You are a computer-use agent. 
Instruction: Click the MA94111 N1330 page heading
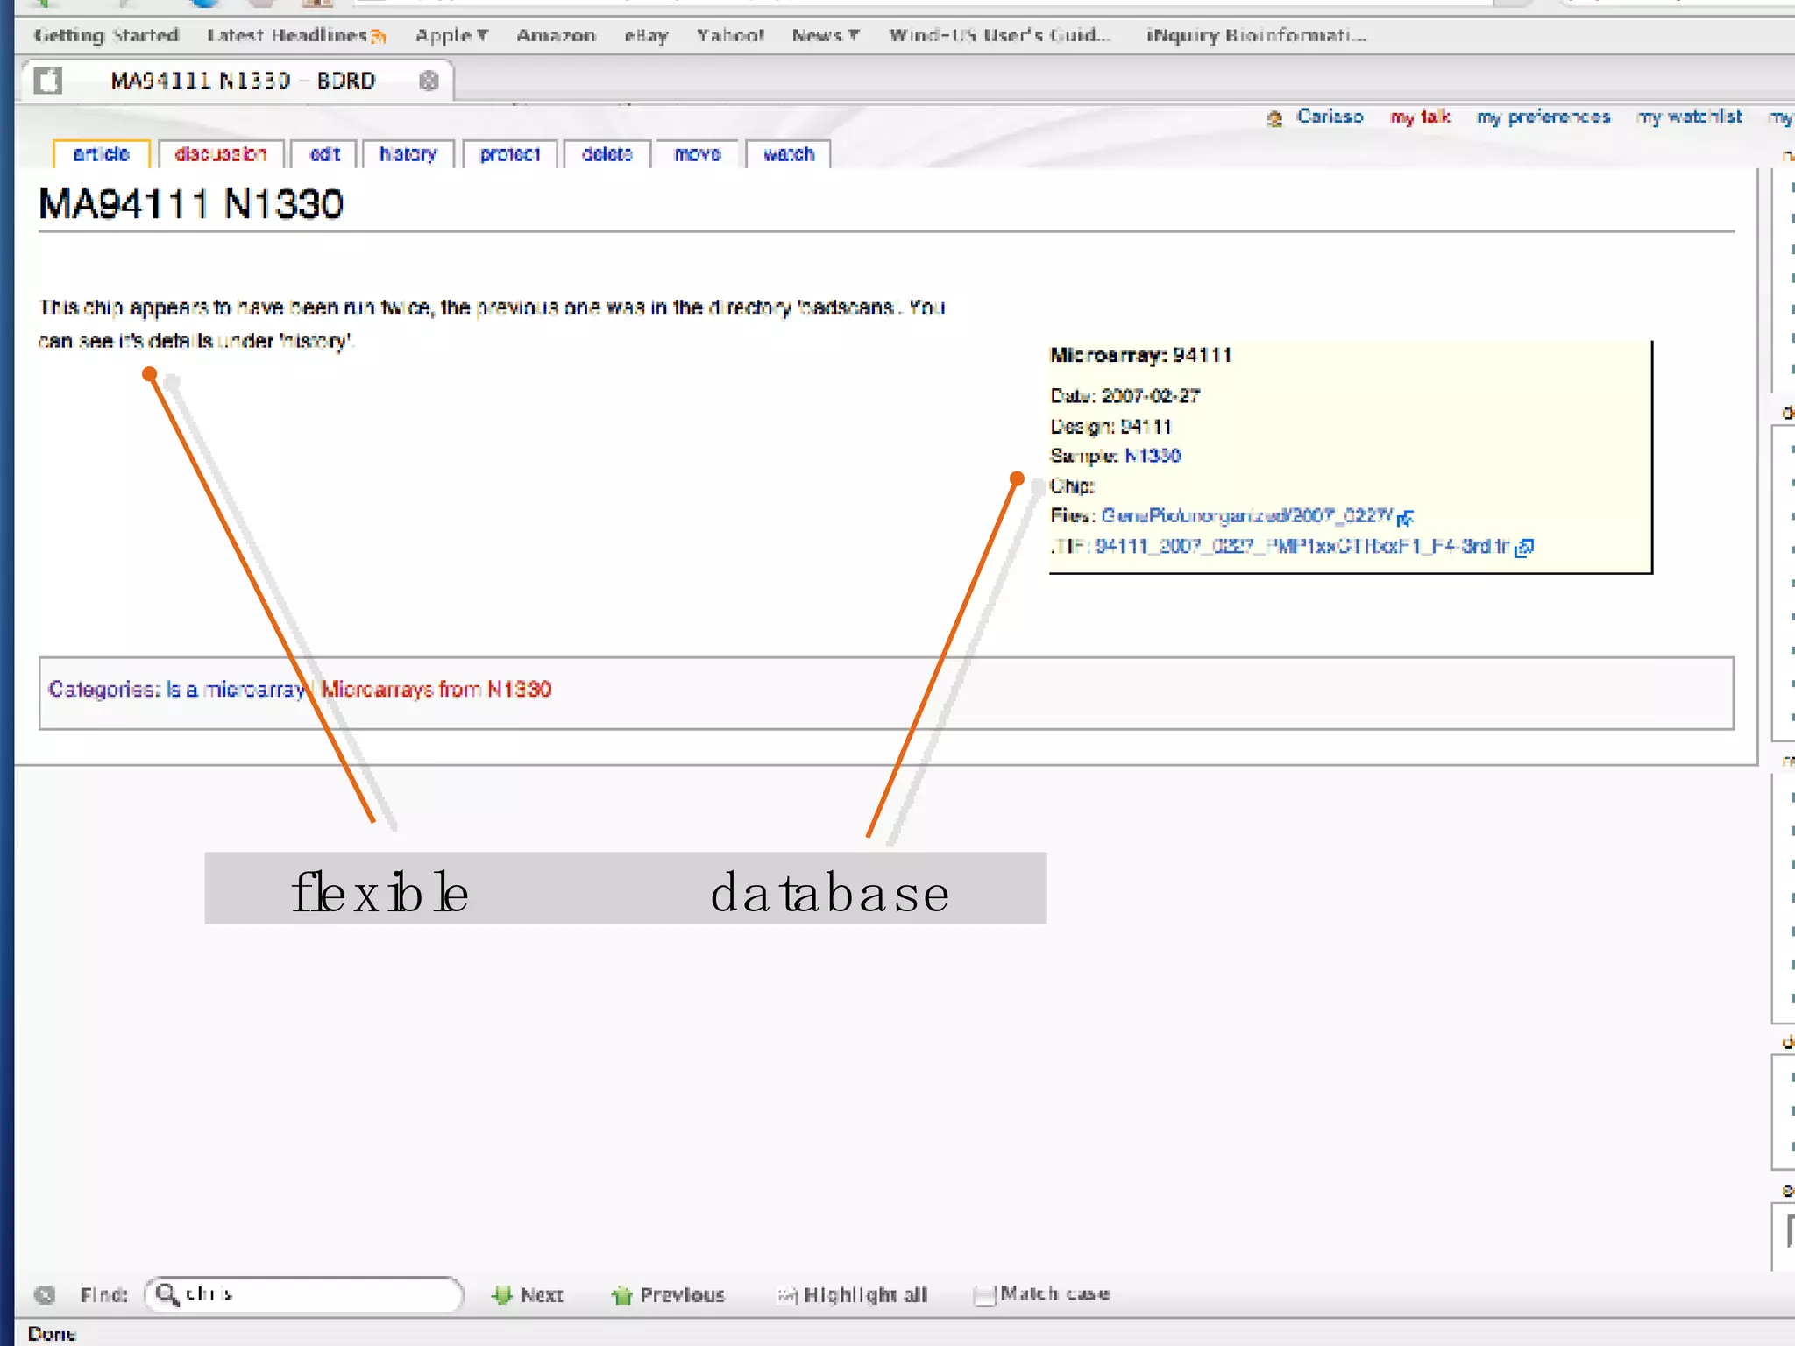point(191,204)
